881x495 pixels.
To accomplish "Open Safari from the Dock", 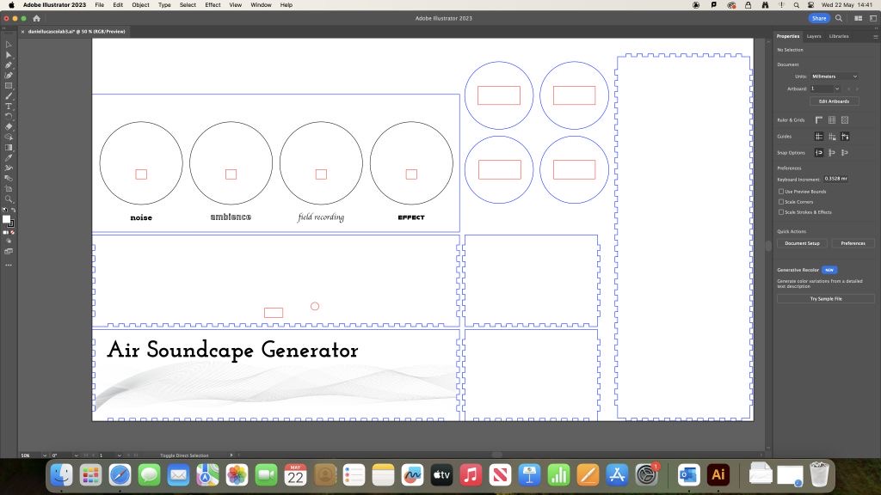I will (x=120, y=475).
